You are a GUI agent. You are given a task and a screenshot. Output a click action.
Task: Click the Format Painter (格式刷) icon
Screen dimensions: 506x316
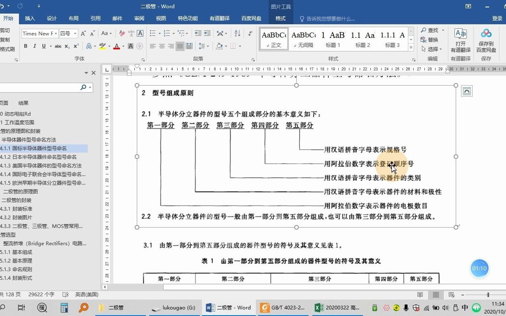7,49
